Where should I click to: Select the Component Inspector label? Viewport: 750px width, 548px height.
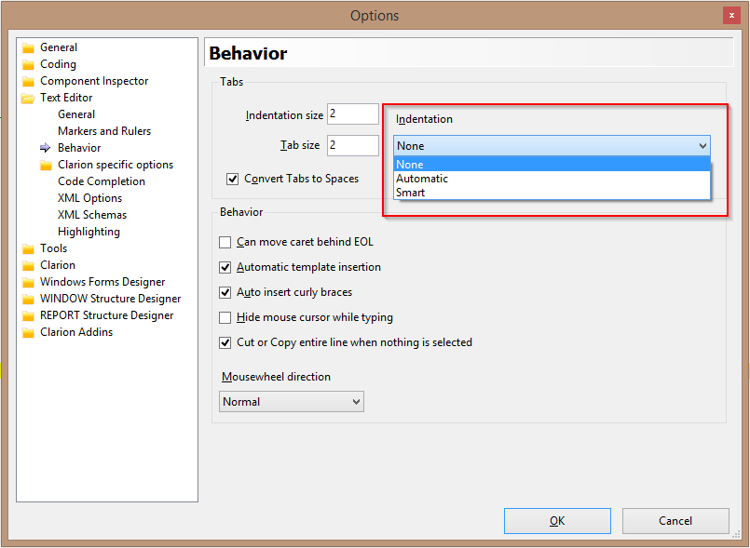pos(94,81)
